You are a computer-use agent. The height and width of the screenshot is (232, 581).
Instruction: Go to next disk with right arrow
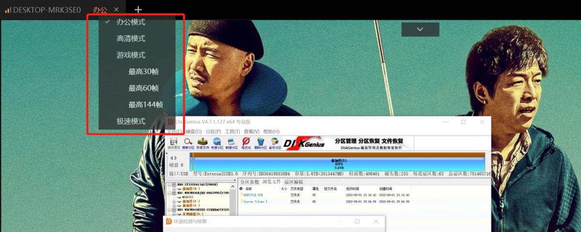(x=175, y=158)
